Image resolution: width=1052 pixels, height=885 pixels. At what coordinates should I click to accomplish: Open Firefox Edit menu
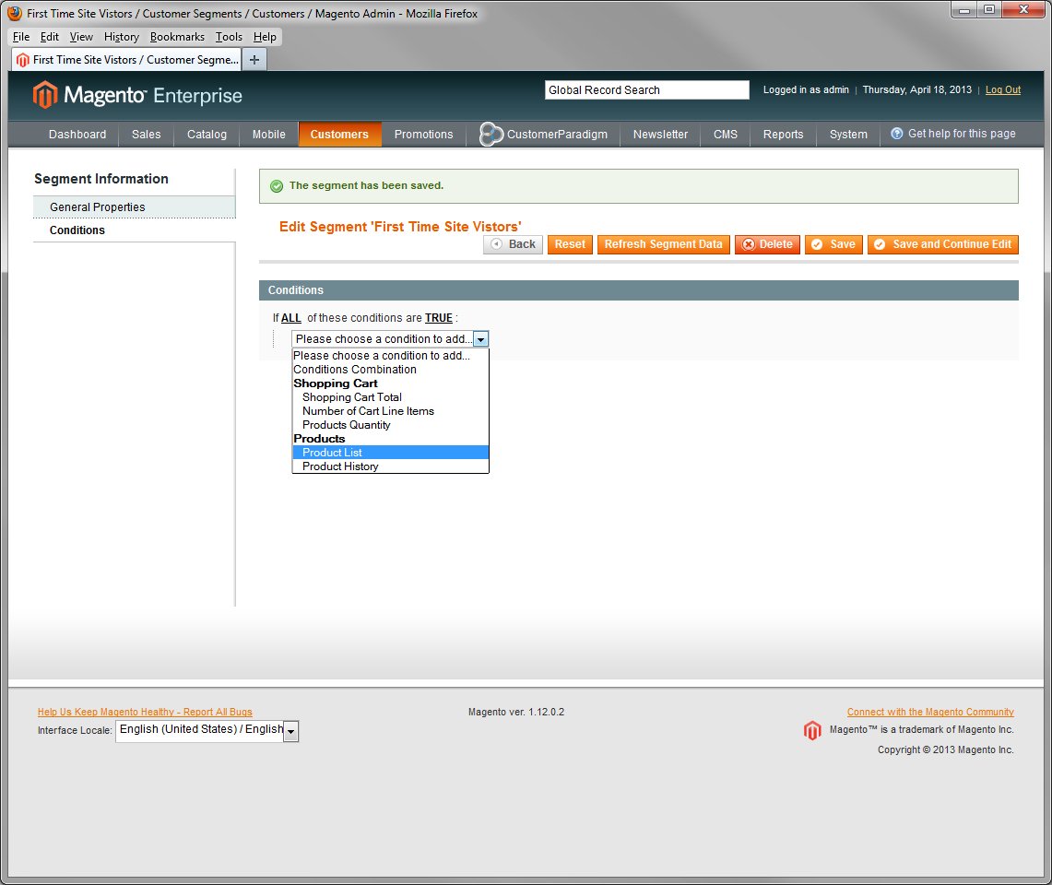[49, 37]
